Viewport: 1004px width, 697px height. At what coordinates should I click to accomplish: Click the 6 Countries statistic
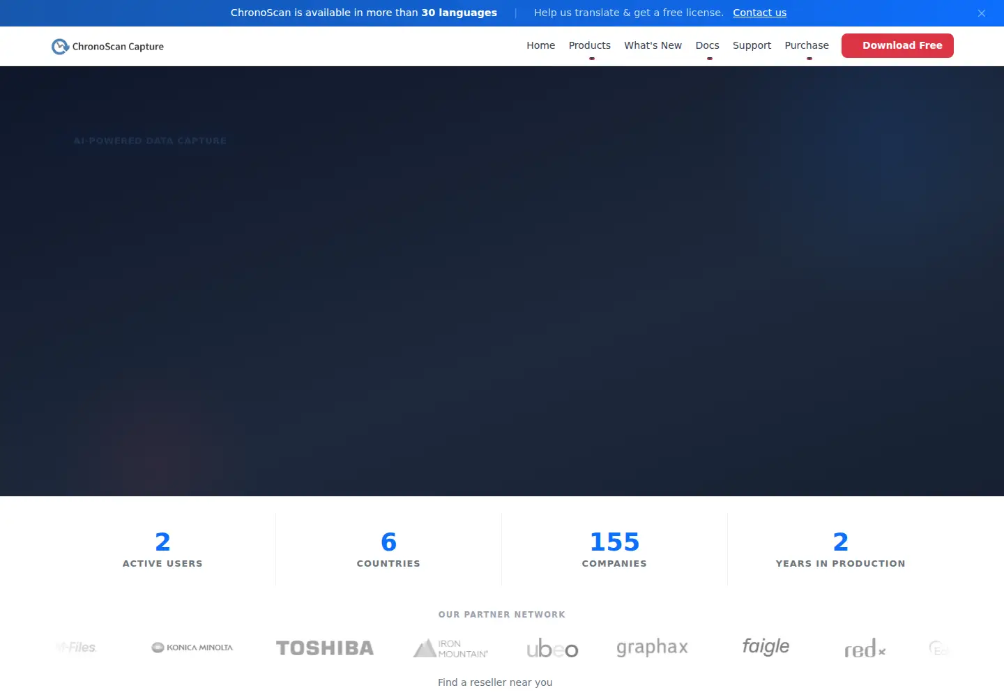tap(388, 549)
